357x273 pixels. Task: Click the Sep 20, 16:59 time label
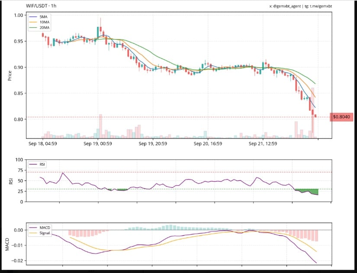(208, 144)
